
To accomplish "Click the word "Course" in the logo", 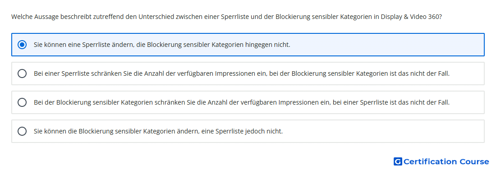I will (474, 161).
